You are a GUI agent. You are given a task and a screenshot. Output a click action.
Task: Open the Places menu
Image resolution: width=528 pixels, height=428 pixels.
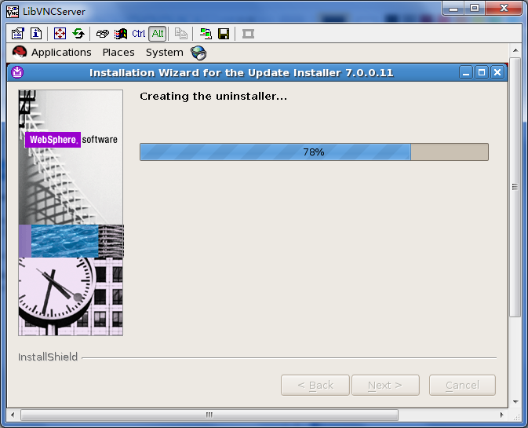click(118, 53)
